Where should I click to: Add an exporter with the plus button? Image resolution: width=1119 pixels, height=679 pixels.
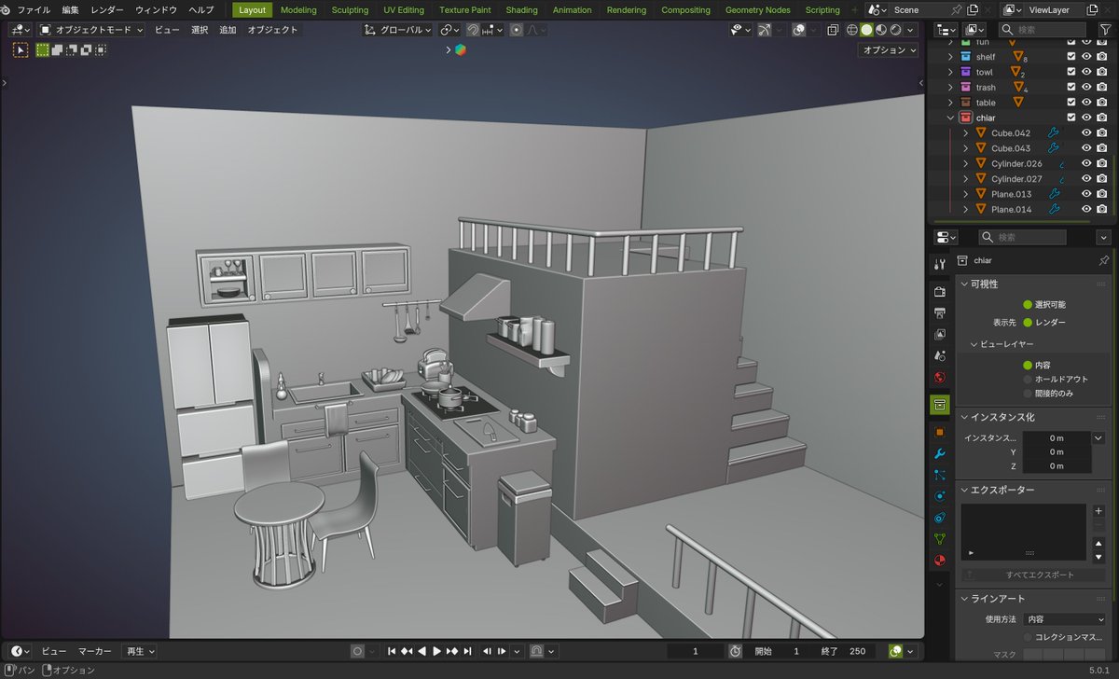(1098, 511)
